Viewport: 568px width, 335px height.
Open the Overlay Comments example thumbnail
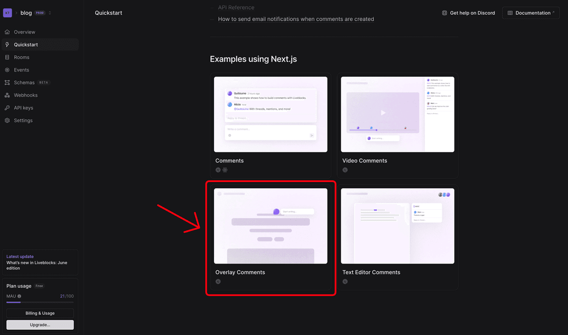coord(271,226)
